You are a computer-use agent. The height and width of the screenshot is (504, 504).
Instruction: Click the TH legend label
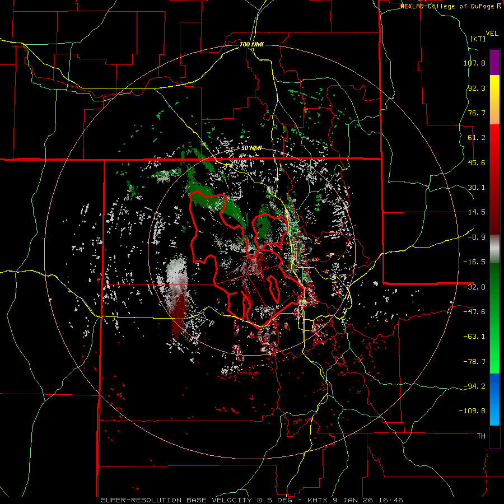coord(481,436)
